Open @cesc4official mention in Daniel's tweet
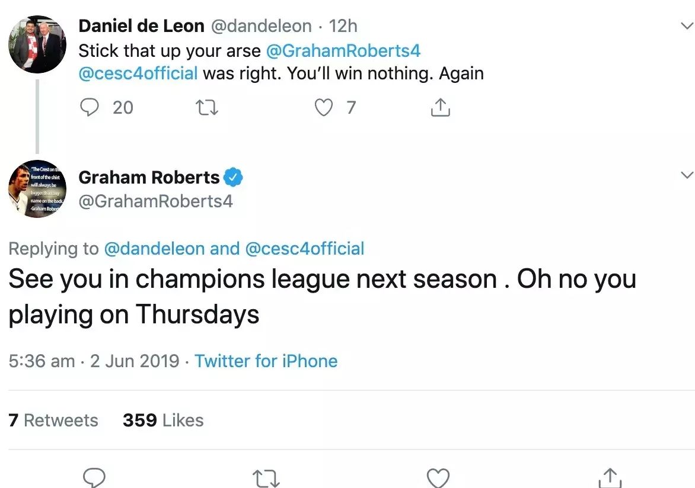Image resolution: width=695 pixels, height=488 pixels. click(x=138, y=73)
